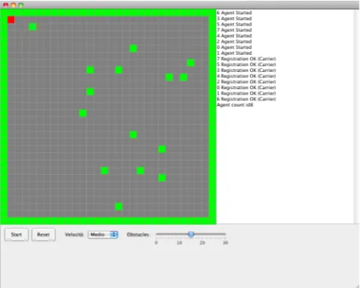Select log line '7 Agent Started'
The height and width of the screenshot is (288, 361).
[x=234, y=30]
